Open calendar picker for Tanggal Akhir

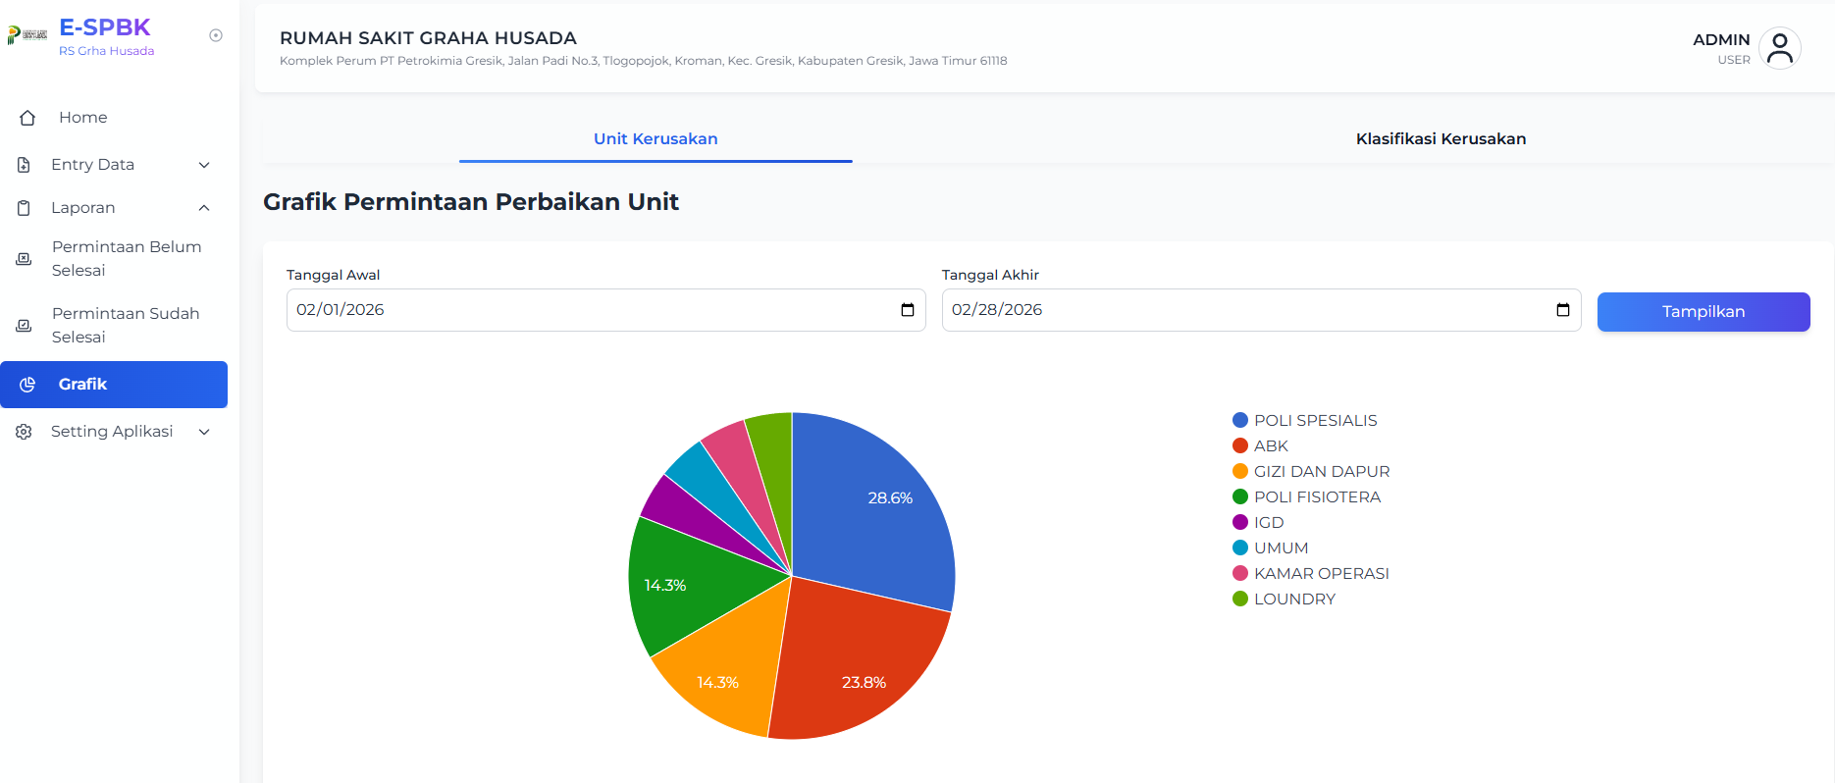(1563, 310)
